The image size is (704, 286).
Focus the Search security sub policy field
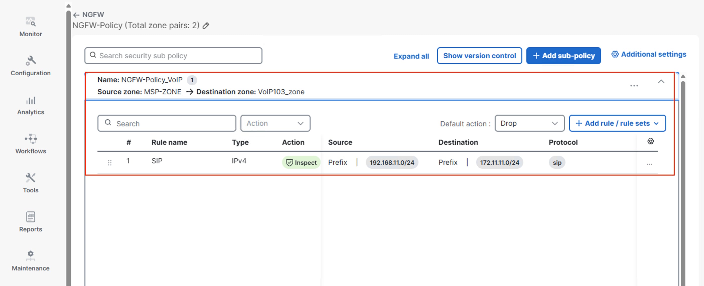click(x=173, y=56)
